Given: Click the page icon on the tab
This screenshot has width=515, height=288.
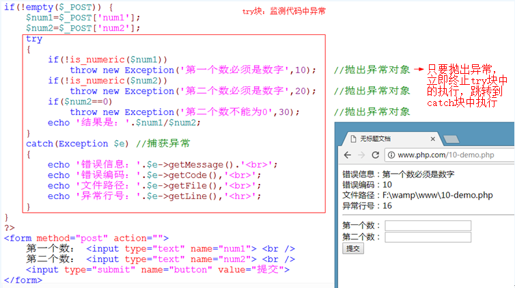Looking at the screenshot, I should (x=353, y=138).
